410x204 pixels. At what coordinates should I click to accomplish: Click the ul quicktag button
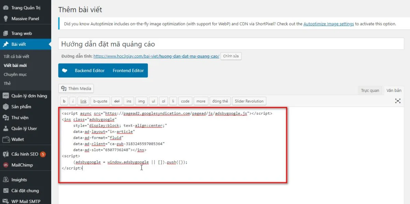pos(153,101)
